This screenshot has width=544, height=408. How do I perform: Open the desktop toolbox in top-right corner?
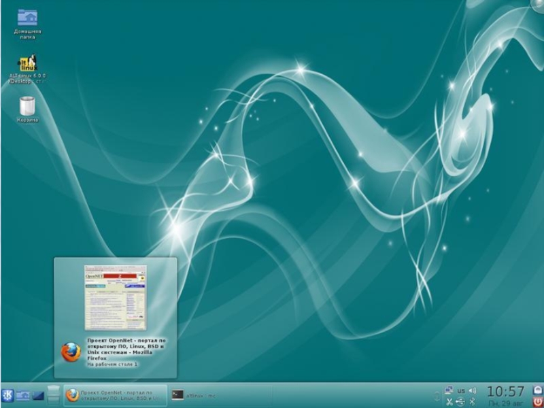click(537, 6)
